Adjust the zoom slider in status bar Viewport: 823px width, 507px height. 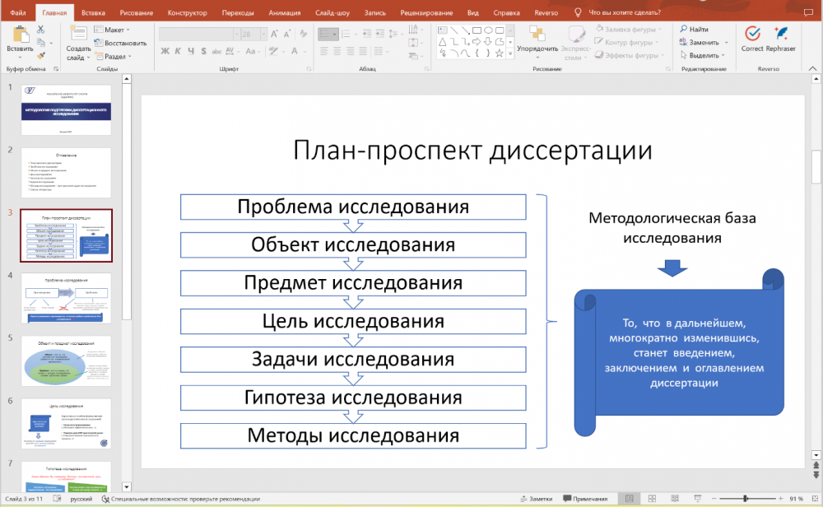(x=746, y=499)
